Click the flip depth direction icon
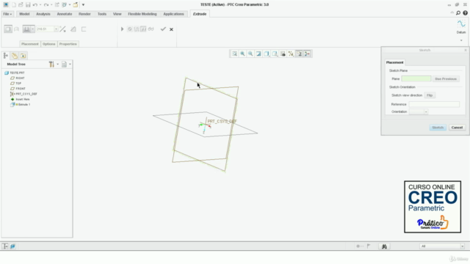Viewport: 470px width, 264px height. tap(62, 29)
